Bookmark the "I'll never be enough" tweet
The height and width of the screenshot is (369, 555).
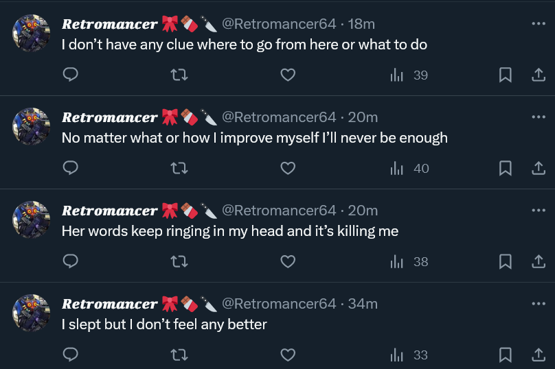(505, 168)
